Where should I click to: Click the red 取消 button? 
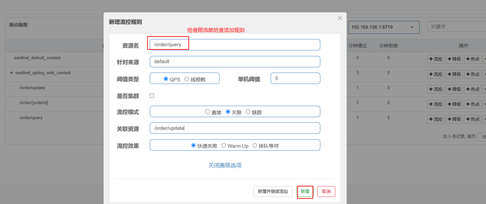pyautogui.click(x=326, y=191)
